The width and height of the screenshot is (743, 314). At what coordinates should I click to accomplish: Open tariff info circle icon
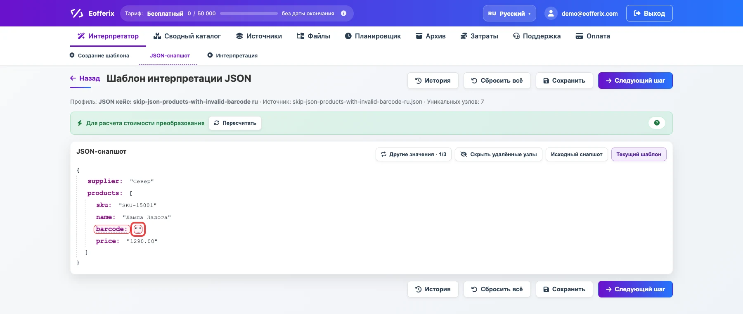click(343, 13)
